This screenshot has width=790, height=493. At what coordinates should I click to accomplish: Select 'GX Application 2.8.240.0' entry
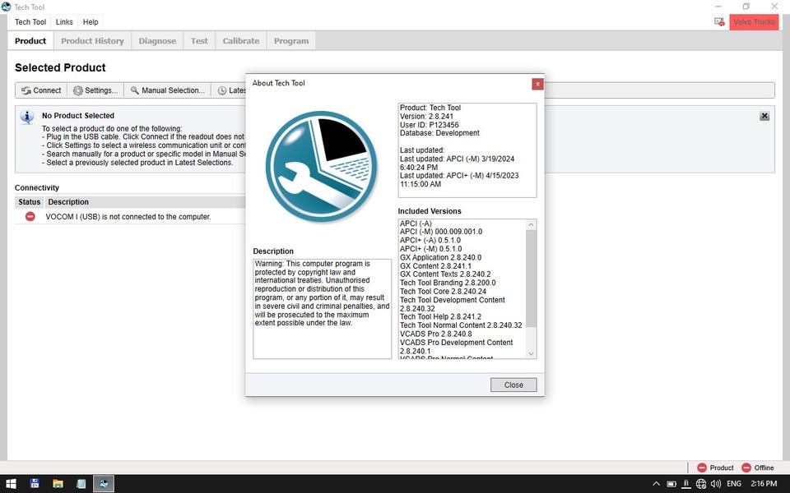tap(440, 257)
